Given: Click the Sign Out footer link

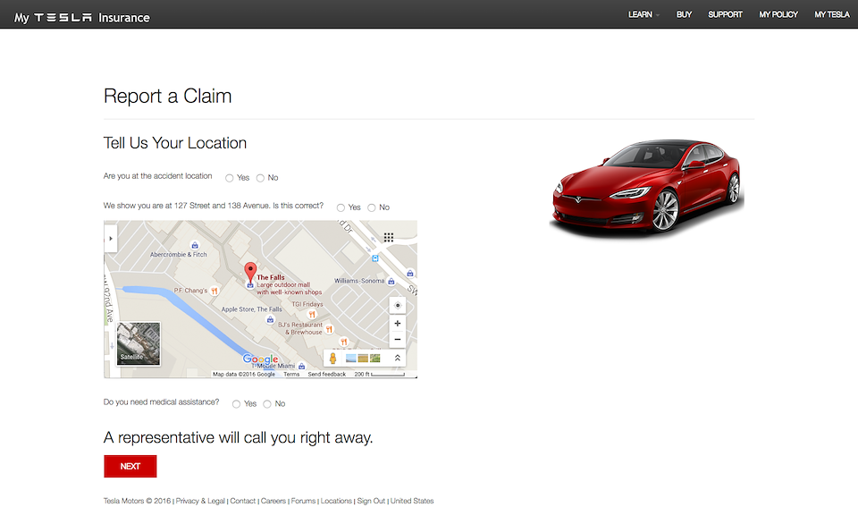Looking at the screenshot, I should (371, 501).
